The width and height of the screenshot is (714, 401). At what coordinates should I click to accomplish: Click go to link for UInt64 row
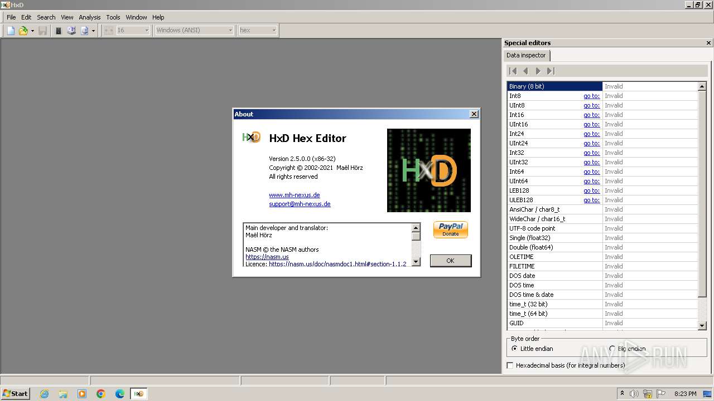point(591,181)
